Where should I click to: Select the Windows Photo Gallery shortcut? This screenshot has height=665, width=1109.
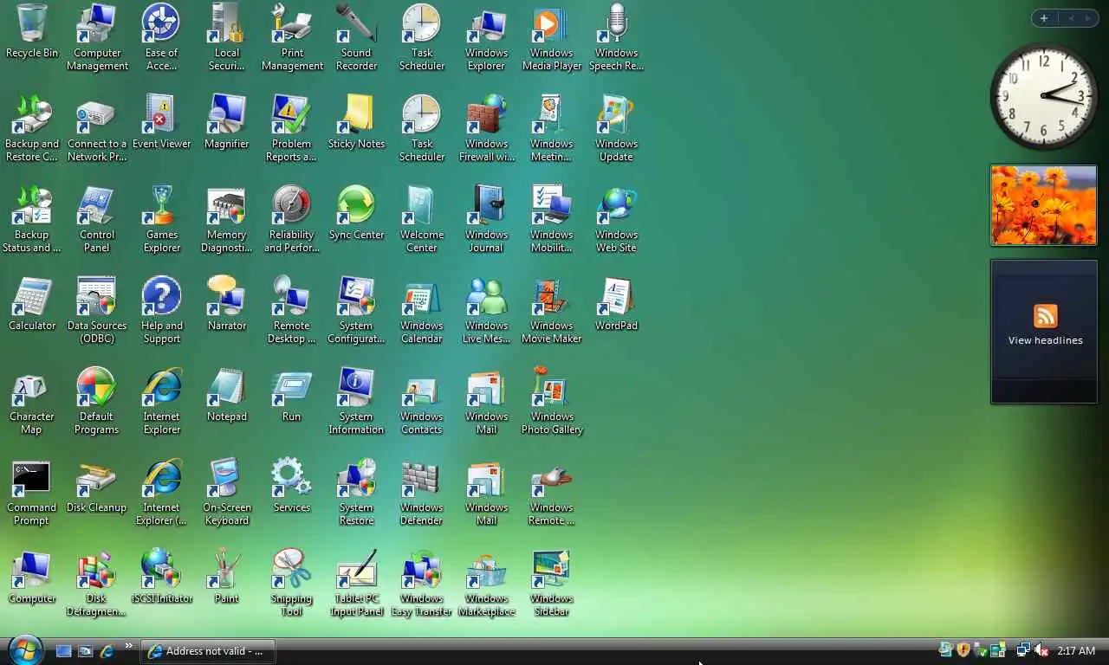(x=552, y=401)
